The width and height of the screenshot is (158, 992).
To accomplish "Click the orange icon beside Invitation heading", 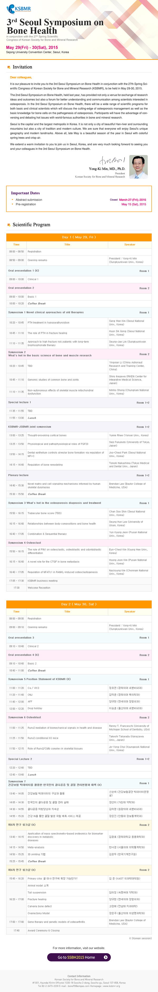I will tap(9, 67).
